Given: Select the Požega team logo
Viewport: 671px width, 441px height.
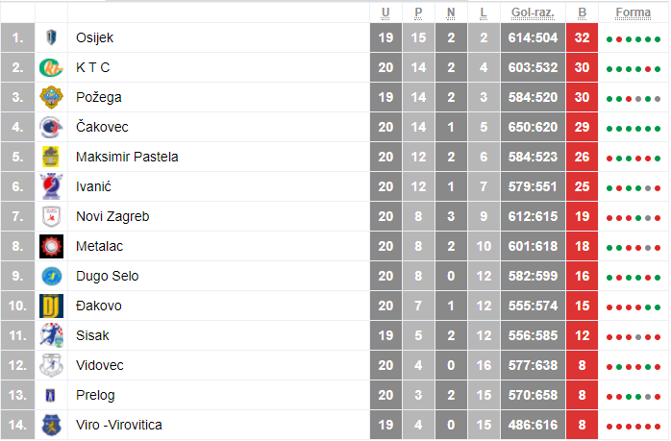Looking at the screenshot, I should [x=51, y=97].
